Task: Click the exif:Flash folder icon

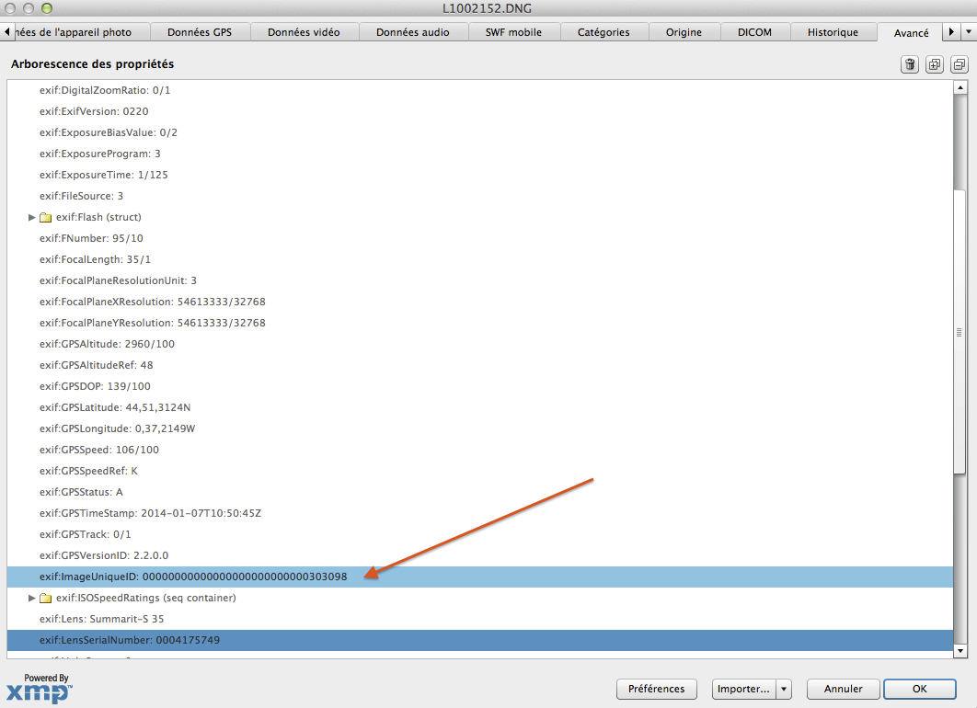Action: pyautogui.click(x=45, y=218)
